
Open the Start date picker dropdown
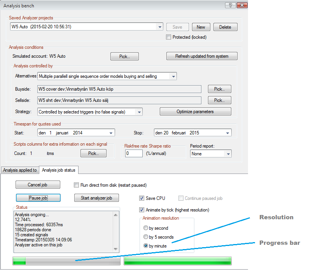[111, 133]
